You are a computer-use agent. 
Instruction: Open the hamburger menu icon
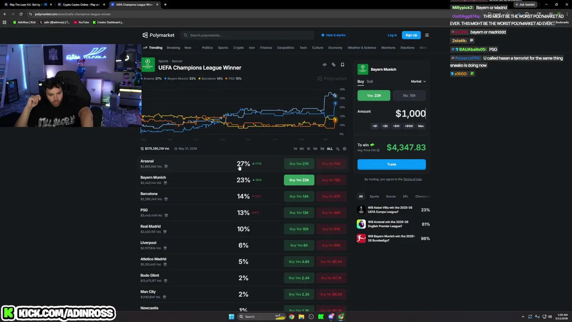[427, 35]
